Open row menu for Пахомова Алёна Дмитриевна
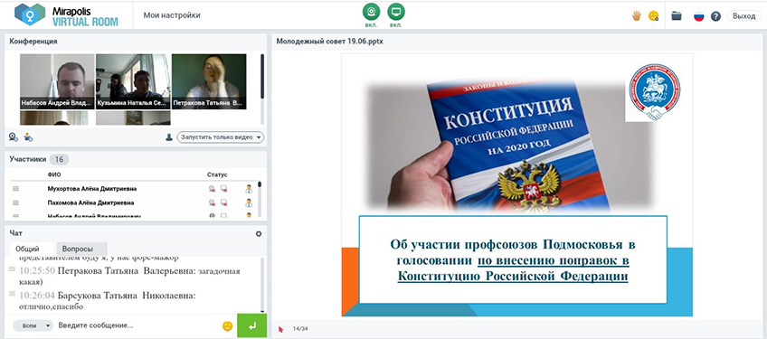This screenshot has width=767, height=339. tap(15, 202)
